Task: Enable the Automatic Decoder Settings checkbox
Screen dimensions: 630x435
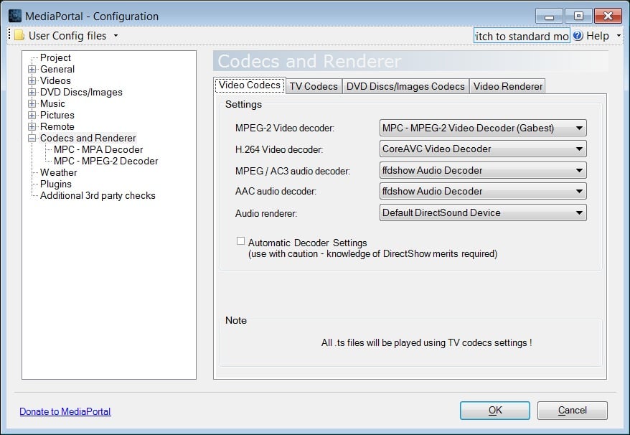Action: (x=241, y=242)
